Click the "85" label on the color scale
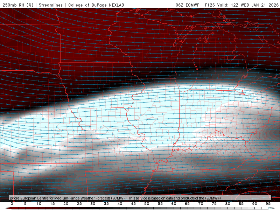The height and width of the screenshot is (210, 280). point(241,204)
